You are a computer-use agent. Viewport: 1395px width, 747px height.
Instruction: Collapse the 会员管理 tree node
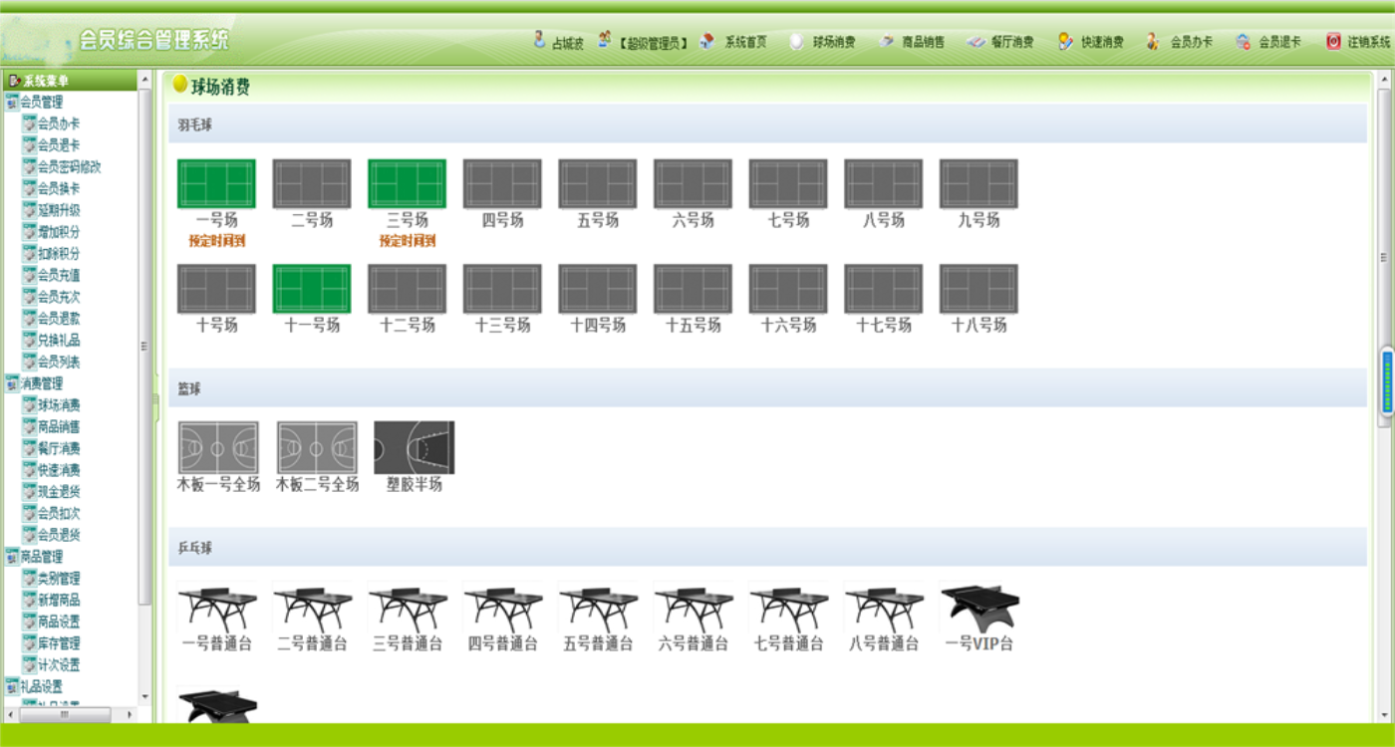12,102
